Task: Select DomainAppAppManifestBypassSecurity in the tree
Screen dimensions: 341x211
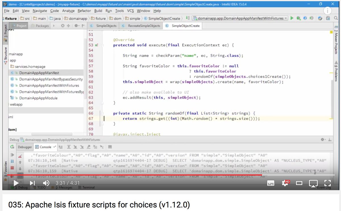Action: (46, 79)
